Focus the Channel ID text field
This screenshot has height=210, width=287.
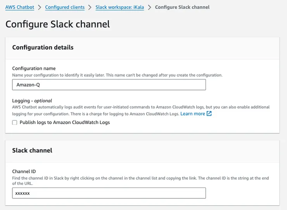click(109, 193)
